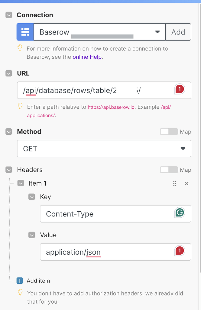201x310 pixels.
Task: Open the online Help link
Action: click(87, 57)
